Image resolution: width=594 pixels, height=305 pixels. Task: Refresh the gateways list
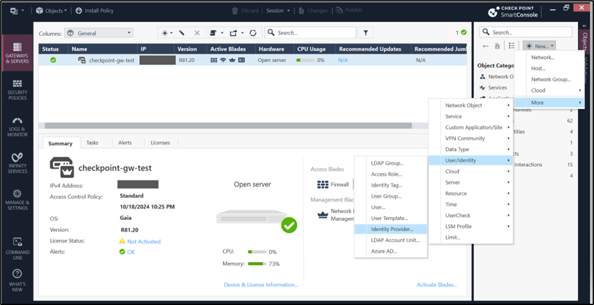point(253,33)
